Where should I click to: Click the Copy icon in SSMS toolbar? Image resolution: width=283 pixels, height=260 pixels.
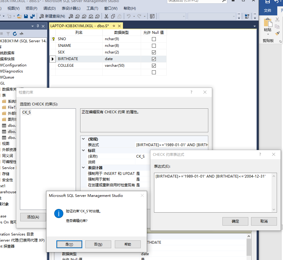pos(113,16)
